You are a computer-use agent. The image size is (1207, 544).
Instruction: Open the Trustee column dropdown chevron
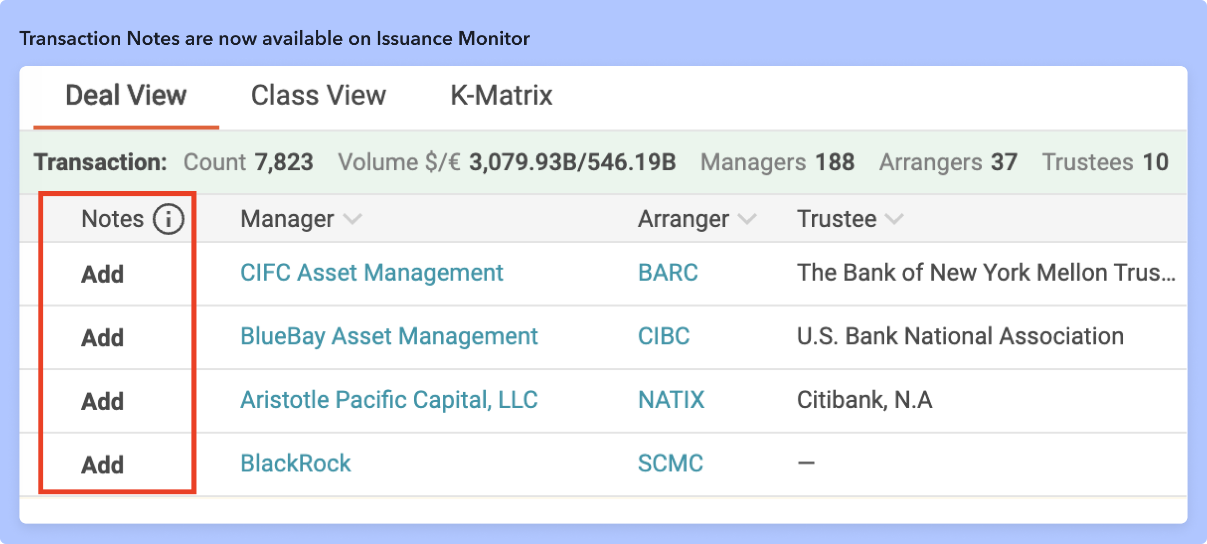(894, 219)
